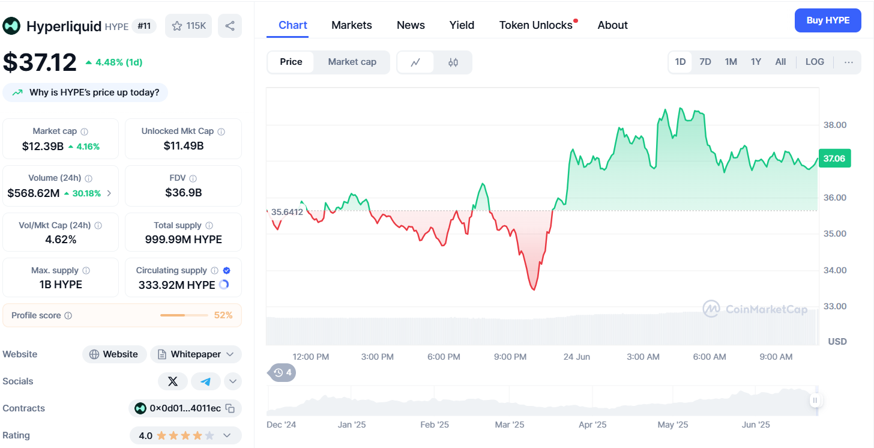Click the $36.9B FDV value
The image size is (874, 448).
[184, 193]
